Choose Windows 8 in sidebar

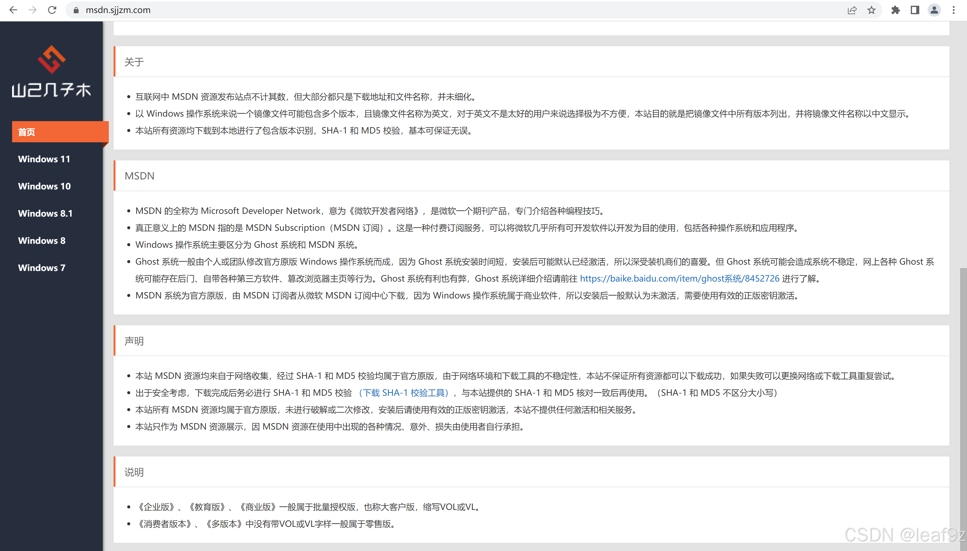(x=42, y=241)
